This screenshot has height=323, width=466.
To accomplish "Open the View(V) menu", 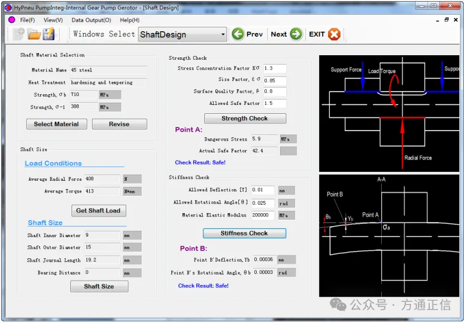I will pos(53,20).
